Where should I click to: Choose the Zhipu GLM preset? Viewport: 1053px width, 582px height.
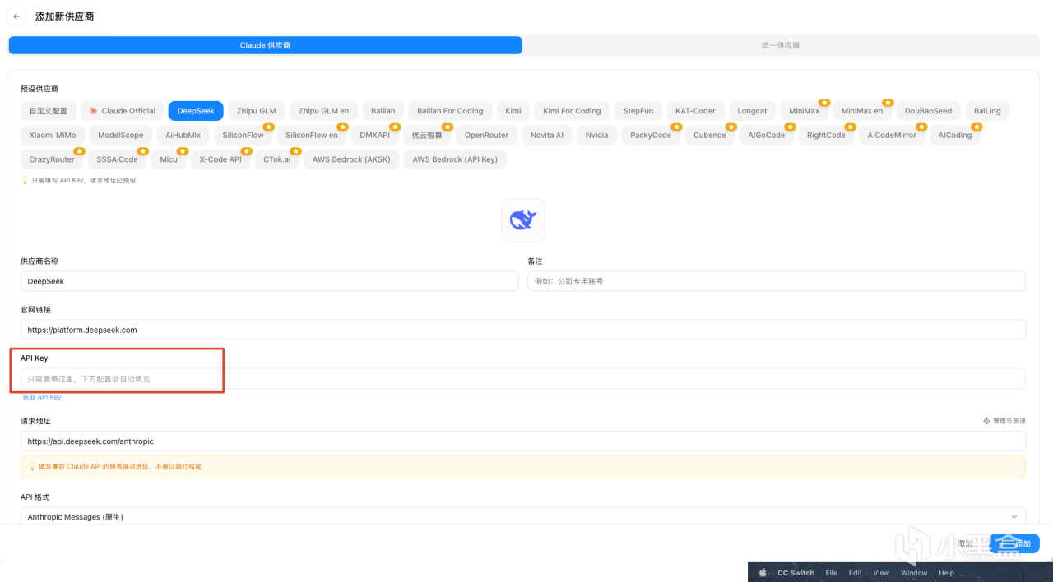point(257,111)
